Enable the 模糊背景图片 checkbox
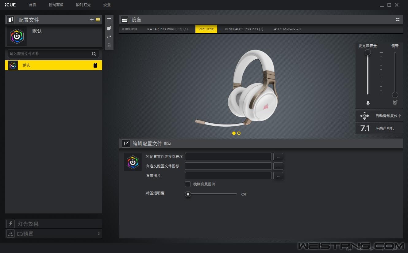The width and height of the screenshot is (408, 253). click(x=188, y=184)
